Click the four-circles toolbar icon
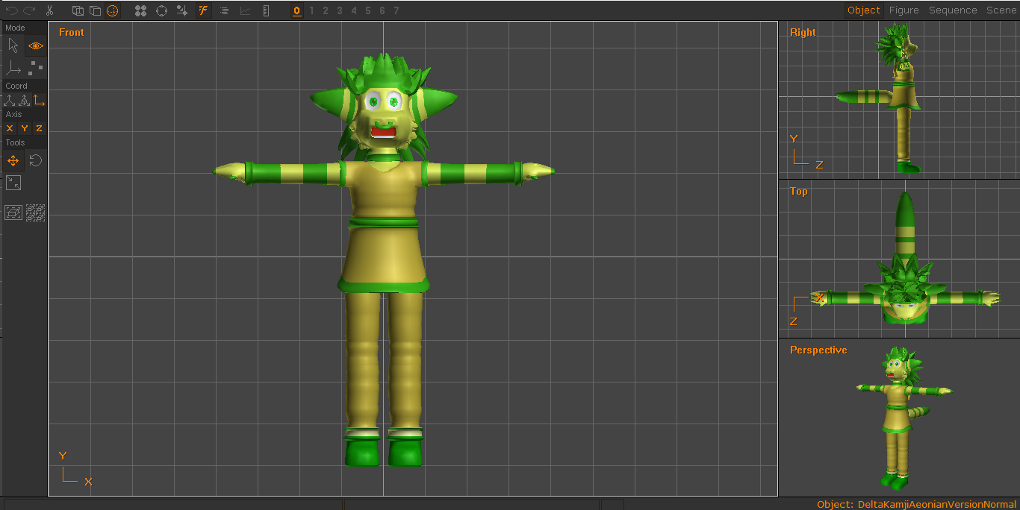 (140, 10)
